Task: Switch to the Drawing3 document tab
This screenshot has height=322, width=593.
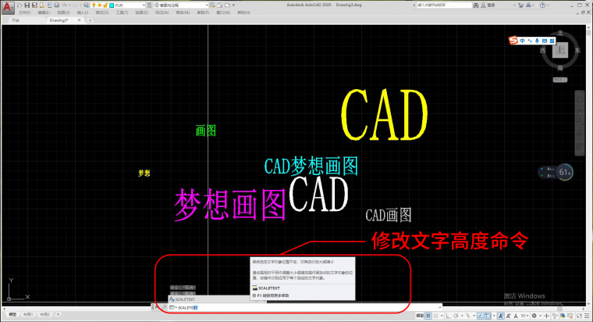Action: click(x=59, y=20)
